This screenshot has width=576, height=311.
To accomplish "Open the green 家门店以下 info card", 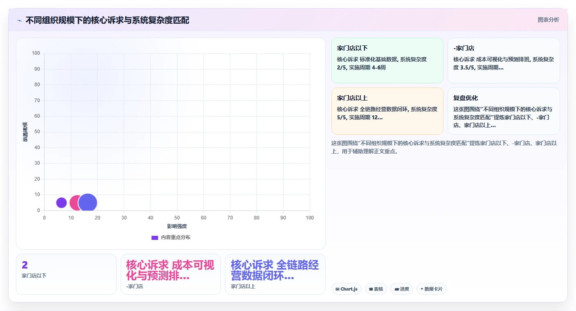I will [387, 60].
